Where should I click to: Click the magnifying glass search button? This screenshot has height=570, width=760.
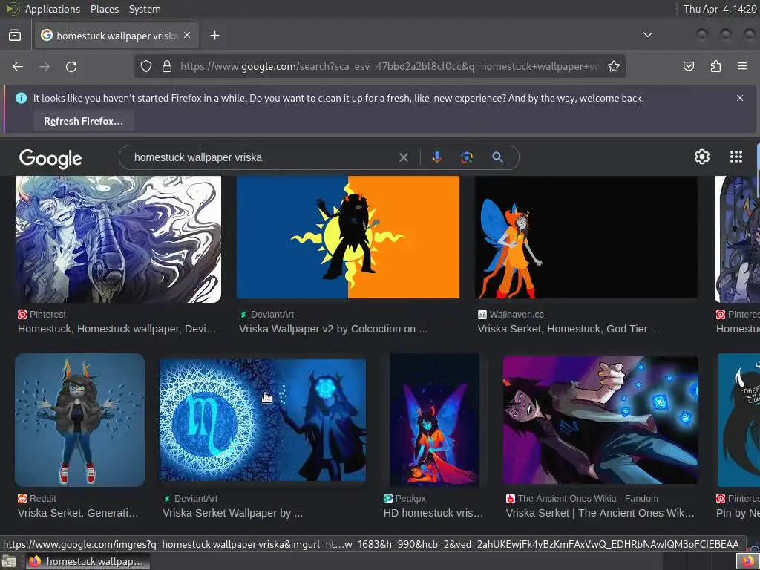point(497,157)
